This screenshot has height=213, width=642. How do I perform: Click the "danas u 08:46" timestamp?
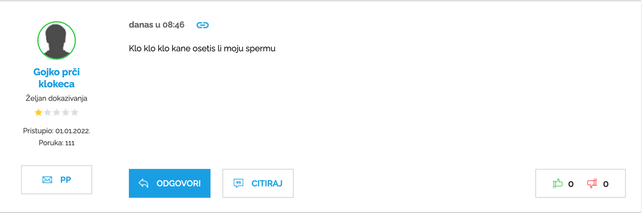(156, 25)
